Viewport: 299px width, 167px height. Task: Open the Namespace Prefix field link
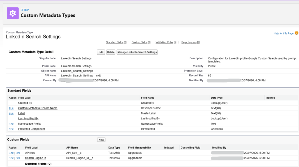pos(29,124)
